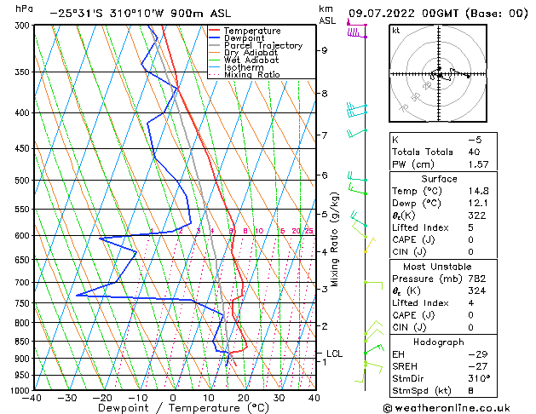Click the "-40" temperature axis label
This screenshot has height=414, width=536.
pos(32,398)
